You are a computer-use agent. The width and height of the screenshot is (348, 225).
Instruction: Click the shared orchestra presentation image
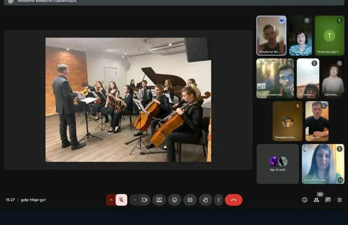click(128, 100)
